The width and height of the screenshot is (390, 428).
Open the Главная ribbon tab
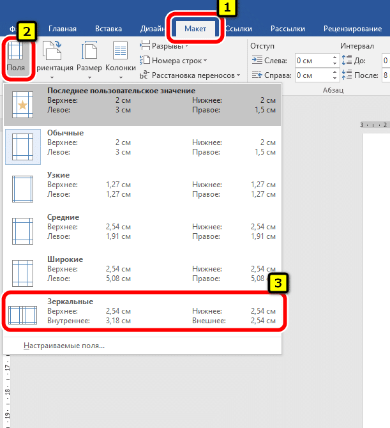[63, 29]
